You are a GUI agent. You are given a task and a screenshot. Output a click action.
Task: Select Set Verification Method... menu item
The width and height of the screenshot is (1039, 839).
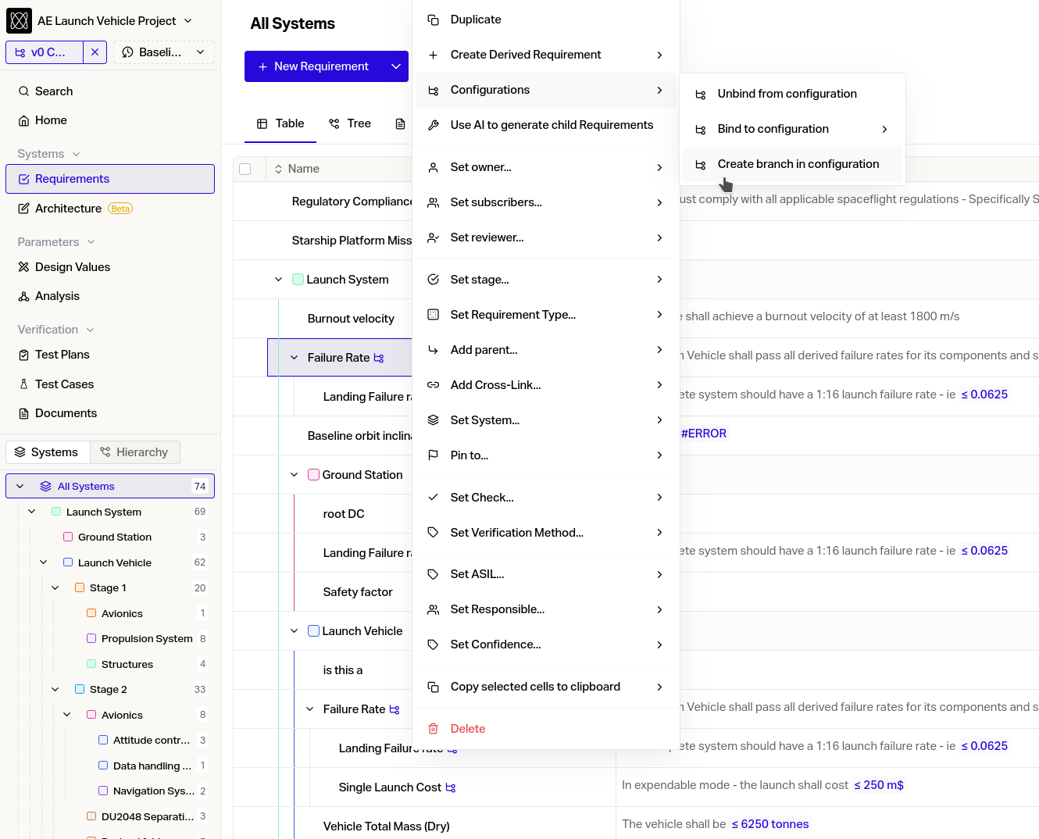[x=546, y=533]
